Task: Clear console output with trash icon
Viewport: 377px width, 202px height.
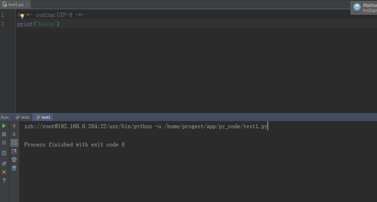Action: point(14,168)
